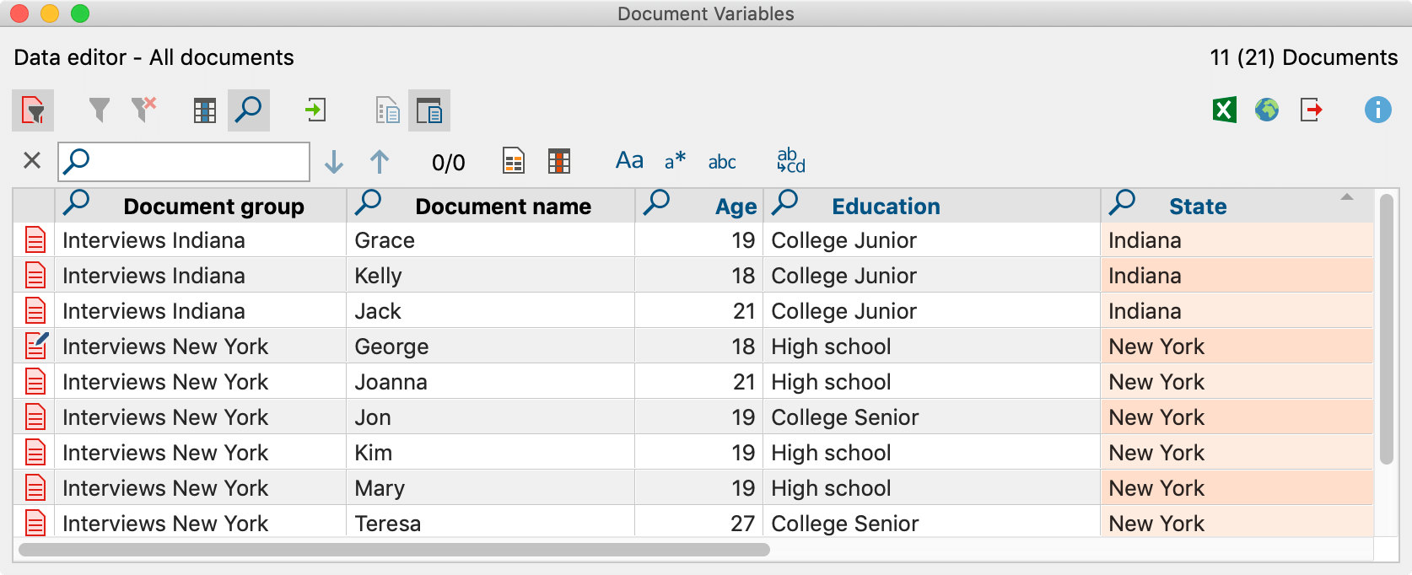The height and width of the screenshot is (575, 1412).
Task: Search within Document name column magnifier
Action: pyautogui.click(x=369, y=202)
